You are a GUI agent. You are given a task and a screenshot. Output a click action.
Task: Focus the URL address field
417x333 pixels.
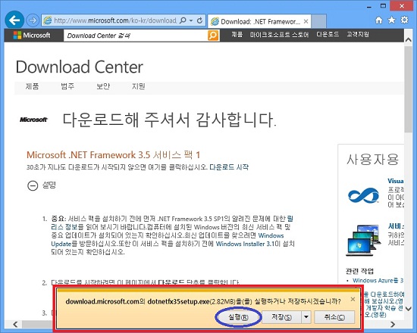115,20
